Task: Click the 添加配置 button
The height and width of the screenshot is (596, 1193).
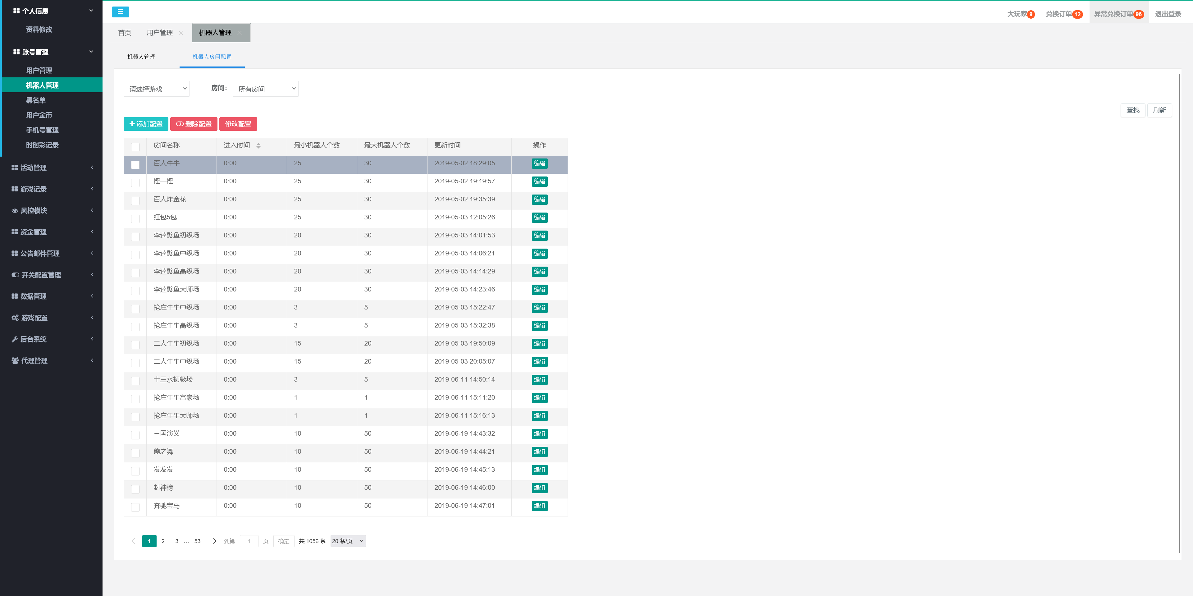Action: [146, 124]
